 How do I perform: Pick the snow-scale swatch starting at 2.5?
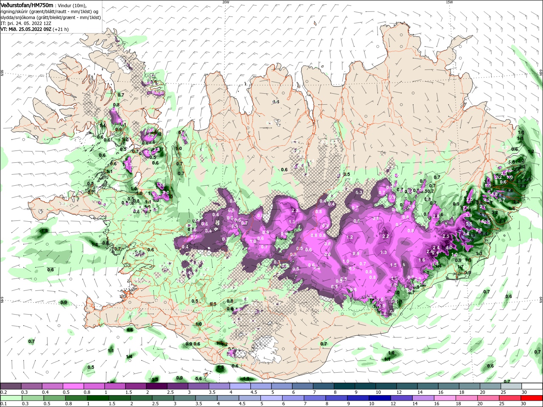tap(177, 386)
